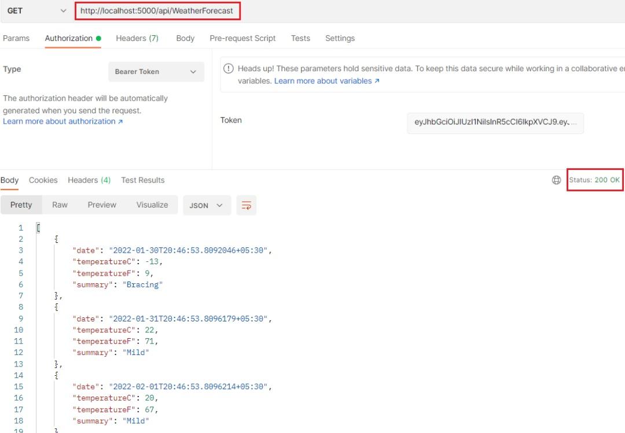The height and width of the screenshot is (433, 625).
Task: Open the Pre-request Script tab
Action: (x=242, y=38)
